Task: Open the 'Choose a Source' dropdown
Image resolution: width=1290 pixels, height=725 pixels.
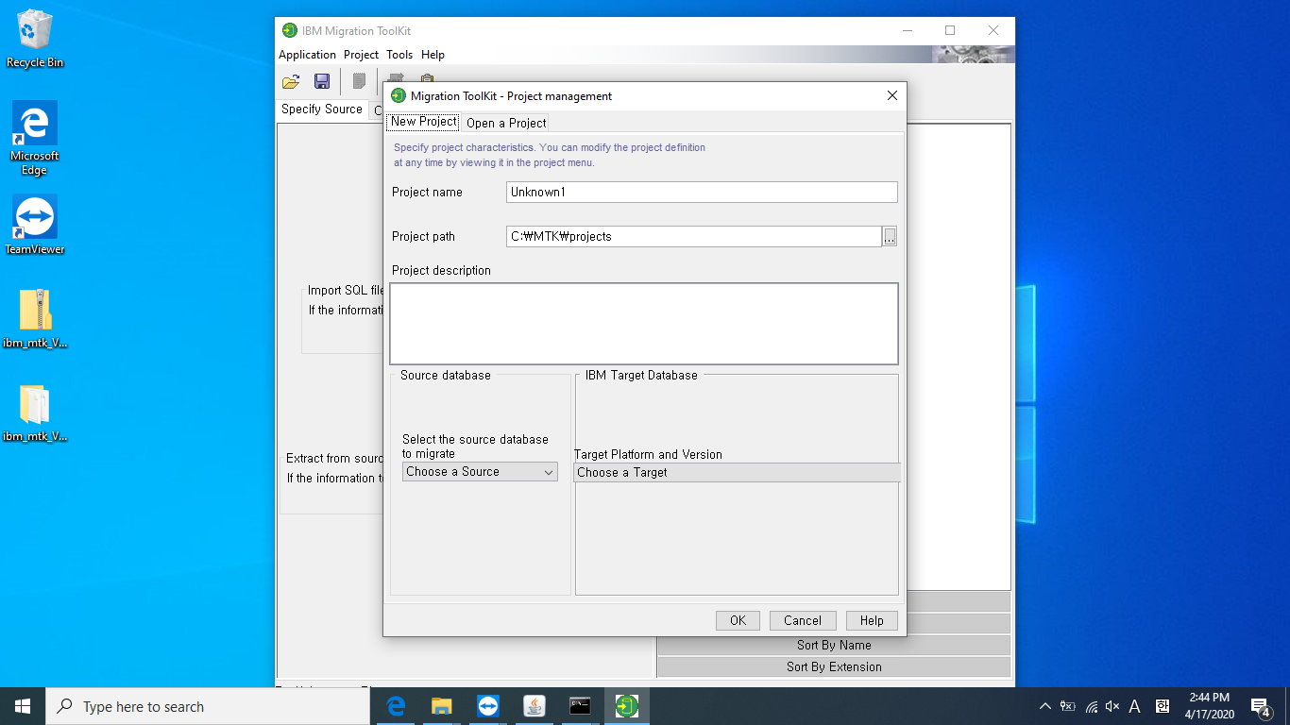Action: pyautogui.click(x=480, y=472)
